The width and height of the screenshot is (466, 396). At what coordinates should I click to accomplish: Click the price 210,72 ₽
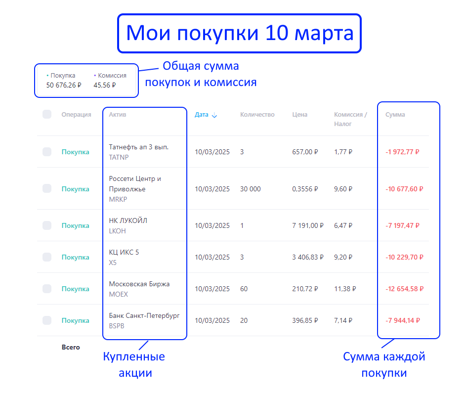(305, 289)
